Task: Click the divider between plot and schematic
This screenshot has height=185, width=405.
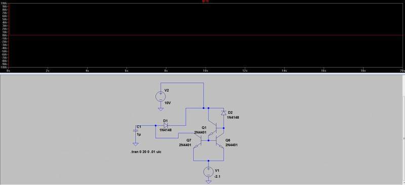Action: click(202, 73)
